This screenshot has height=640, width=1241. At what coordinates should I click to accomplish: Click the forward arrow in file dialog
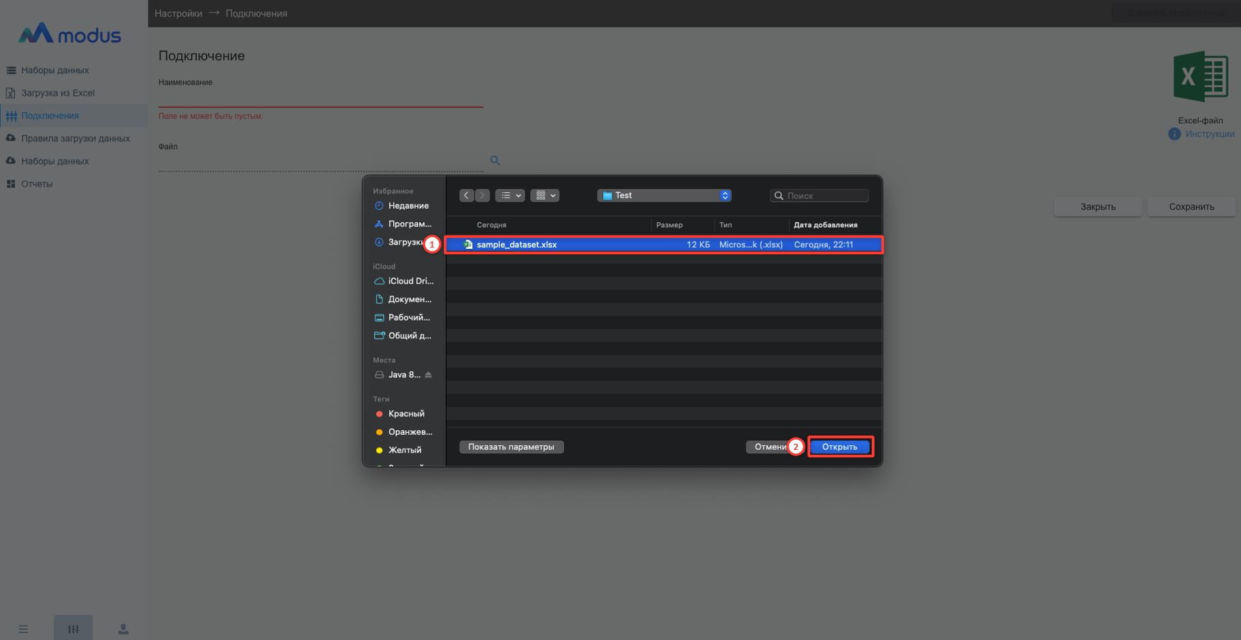tap(483, 196)
